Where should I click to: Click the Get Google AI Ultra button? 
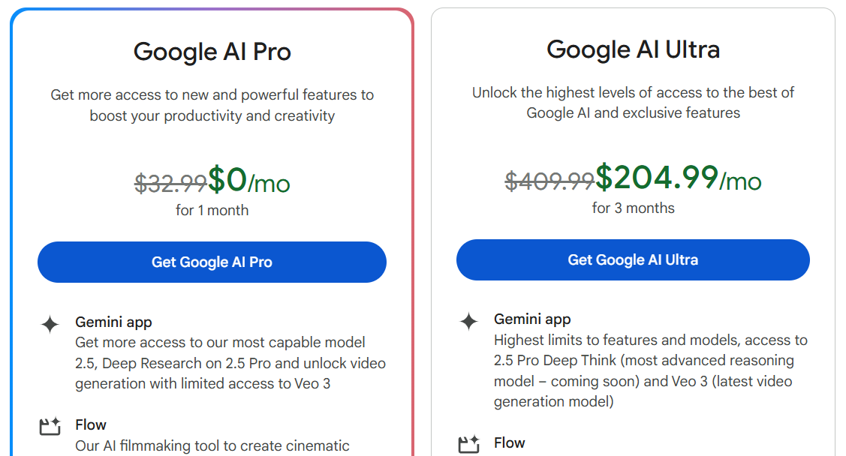633,259
